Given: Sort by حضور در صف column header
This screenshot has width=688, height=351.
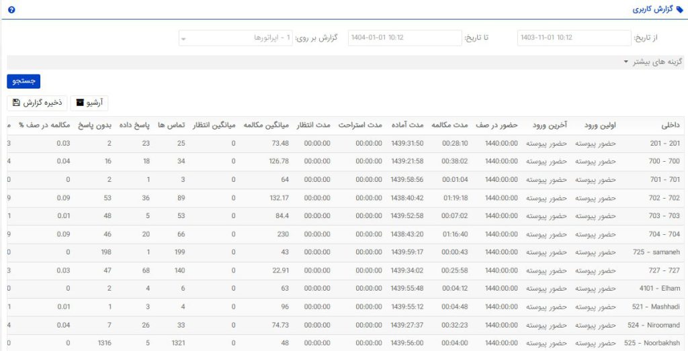Looking at the screenshot, I should 497,126.
